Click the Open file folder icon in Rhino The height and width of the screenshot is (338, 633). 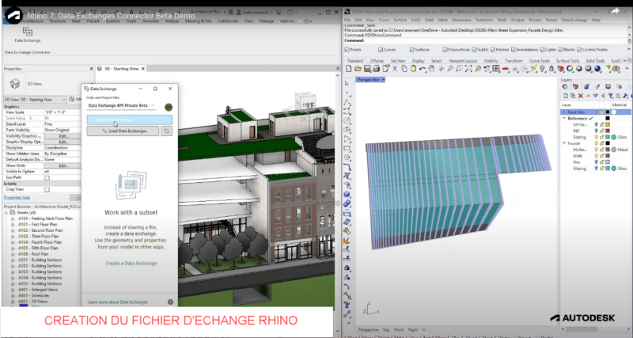357,70
